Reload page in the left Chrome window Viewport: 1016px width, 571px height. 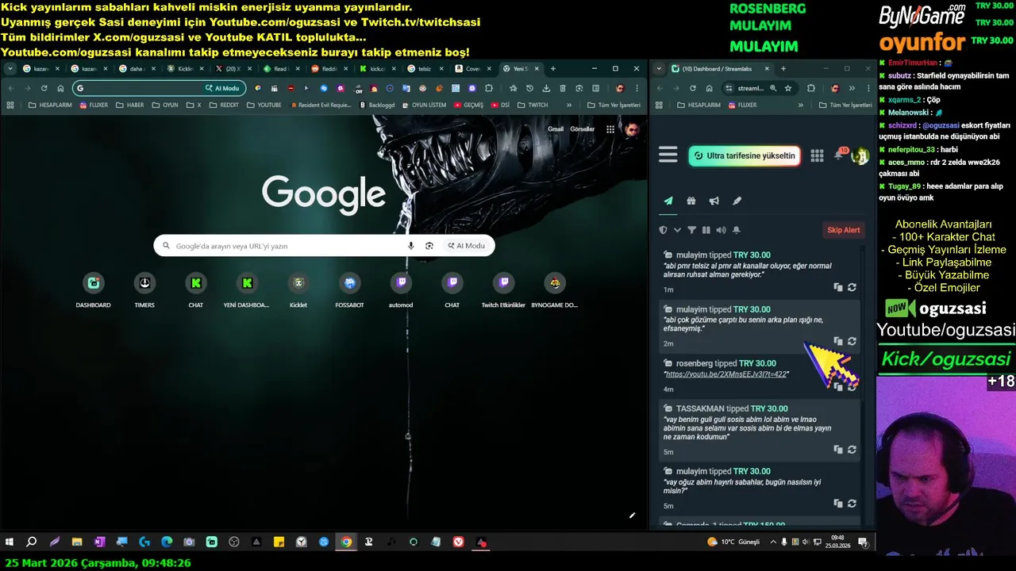[44, 88]
